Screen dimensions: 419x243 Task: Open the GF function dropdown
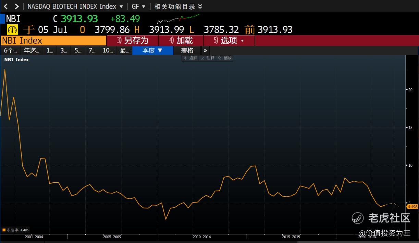pyautogui.click(x=138, y=7)
